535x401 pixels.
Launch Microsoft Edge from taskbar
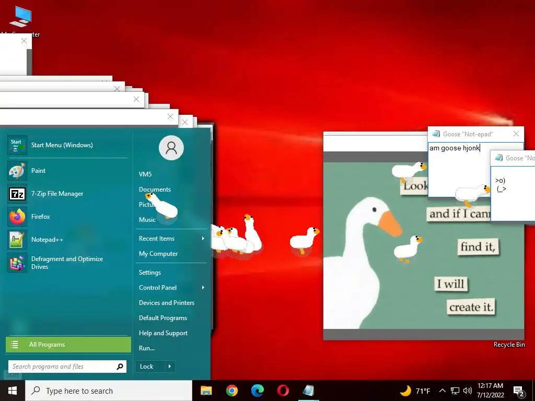258,391
